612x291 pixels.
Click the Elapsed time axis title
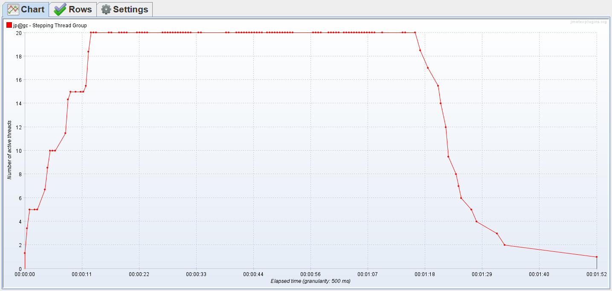(x=310, y=282)
